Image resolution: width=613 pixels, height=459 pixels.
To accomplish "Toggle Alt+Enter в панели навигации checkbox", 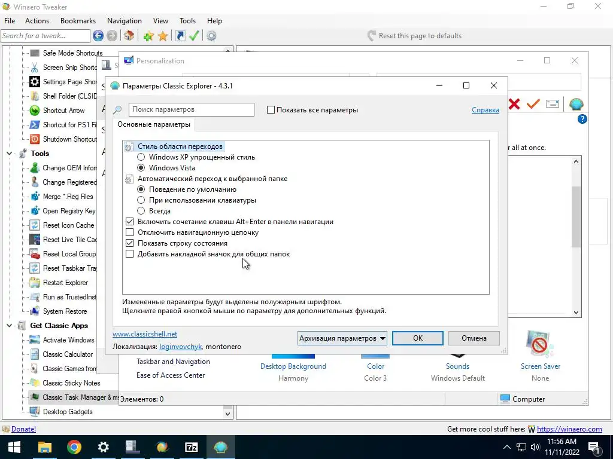I will (x=129, y=222).
